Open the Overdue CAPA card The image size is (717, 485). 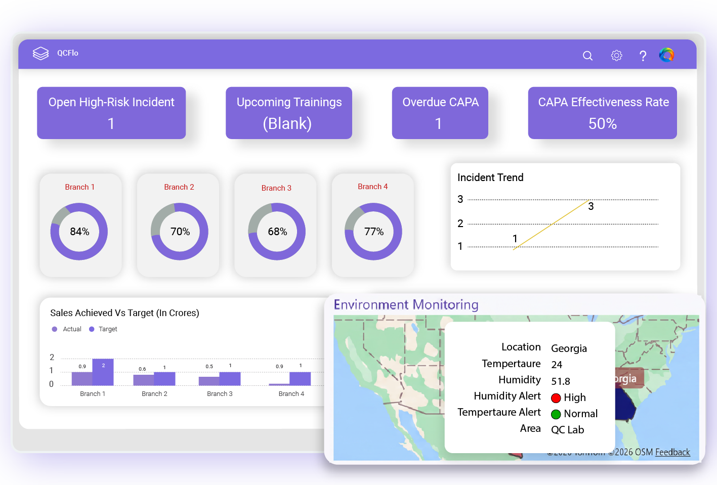click(440, 113)
